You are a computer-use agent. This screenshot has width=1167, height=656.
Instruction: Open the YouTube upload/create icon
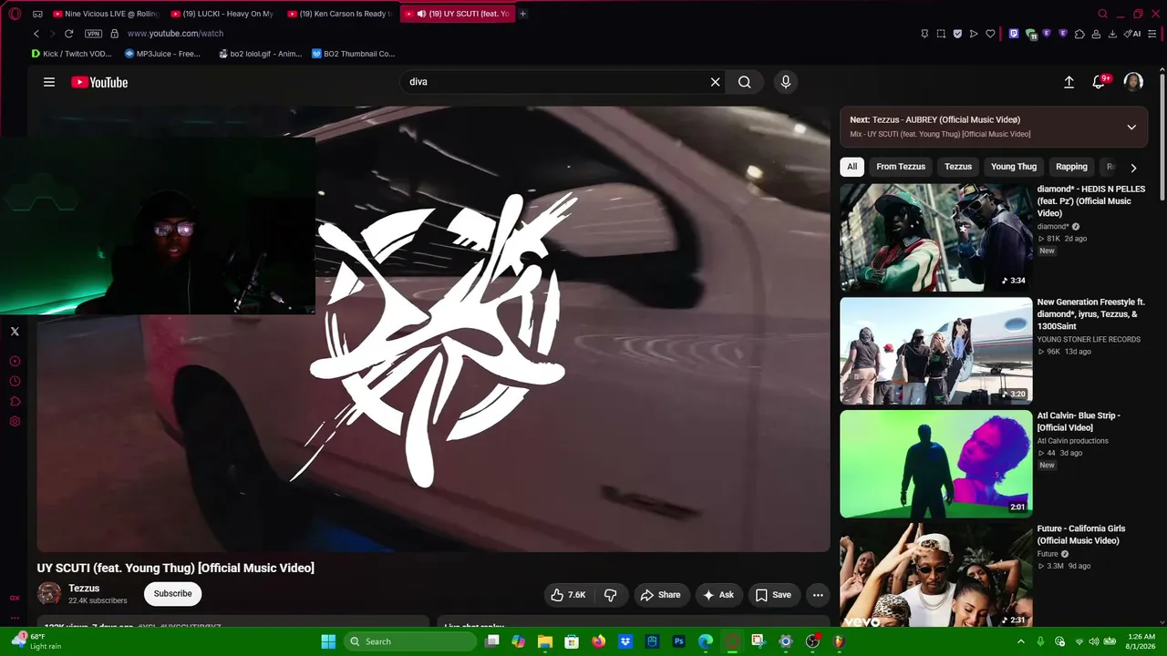click(x=1069, y=82)
